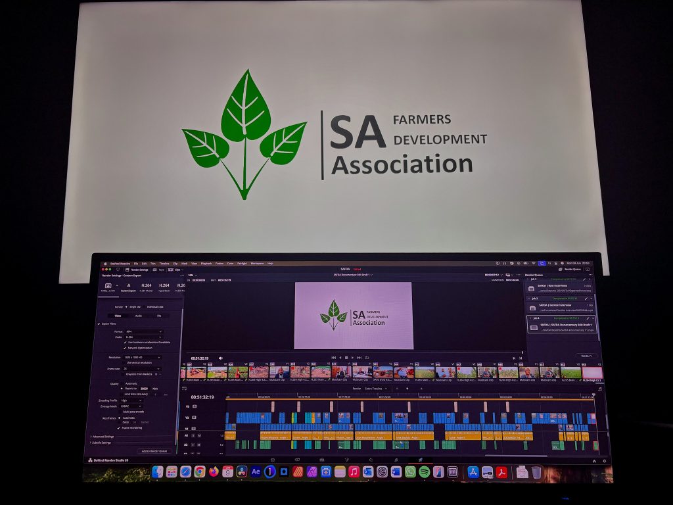Open the Format dropdown showing MP4

point(143,331)
